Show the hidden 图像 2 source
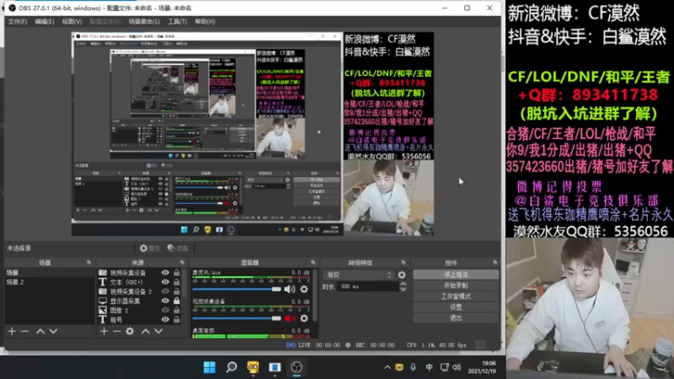Image resolution: width=674 pixels, height=379 pixels. click(x=165, y=310)
